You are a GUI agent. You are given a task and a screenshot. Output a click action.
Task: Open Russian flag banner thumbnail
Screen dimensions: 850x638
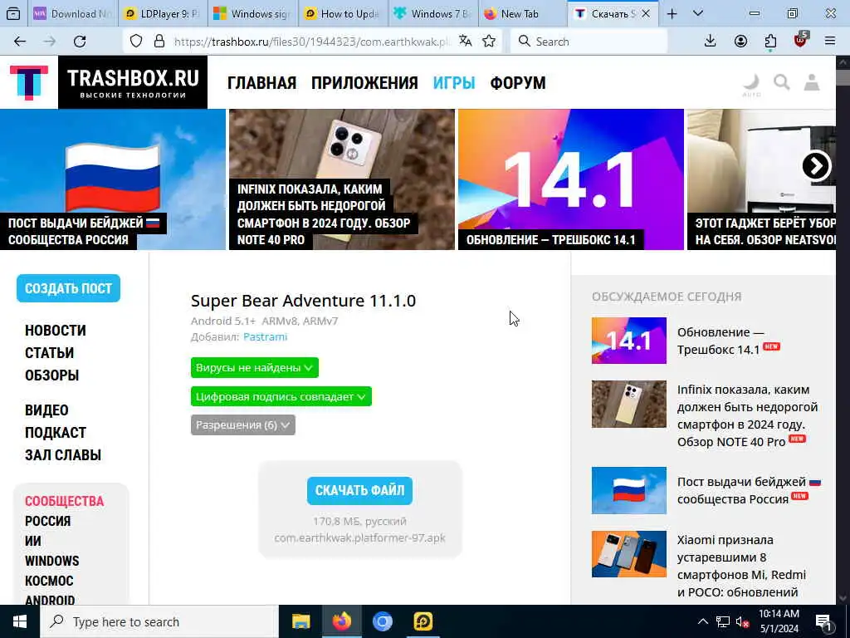coord(113,179)
